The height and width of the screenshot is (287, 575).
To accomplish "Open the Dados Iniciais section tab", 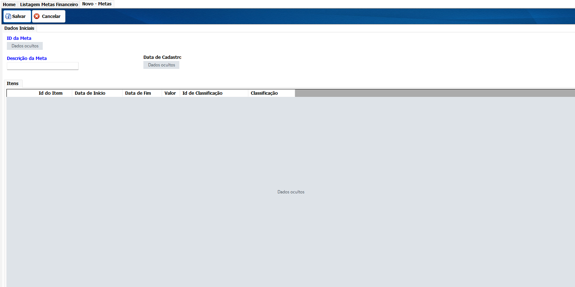I will (x=19, y=28).
